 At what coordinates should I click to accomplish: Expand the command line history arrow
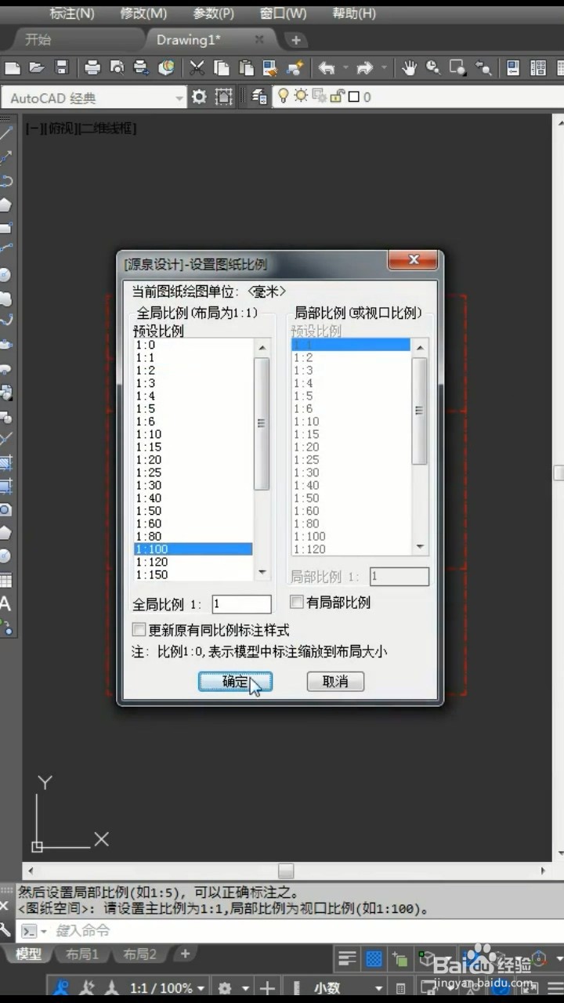tap(42, 932)
